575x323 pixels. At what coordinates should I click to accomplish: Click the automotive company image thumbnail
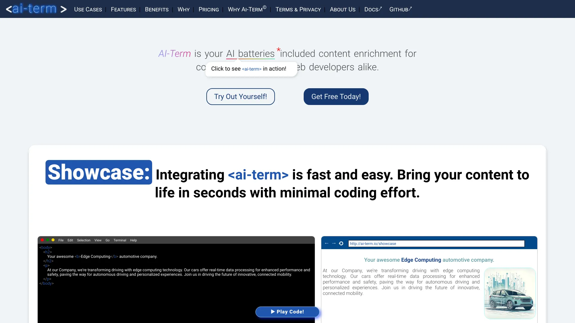(x=510, y=293)
